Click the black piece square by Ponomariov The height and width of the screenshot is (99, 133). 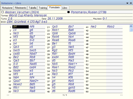click(68, 12)
